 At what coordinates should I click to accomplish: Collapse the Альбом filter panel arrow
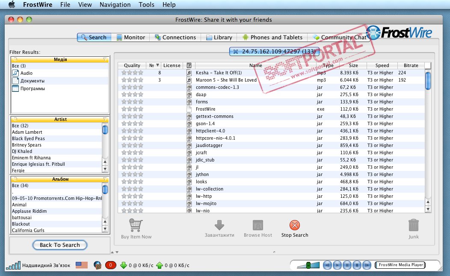105,179
